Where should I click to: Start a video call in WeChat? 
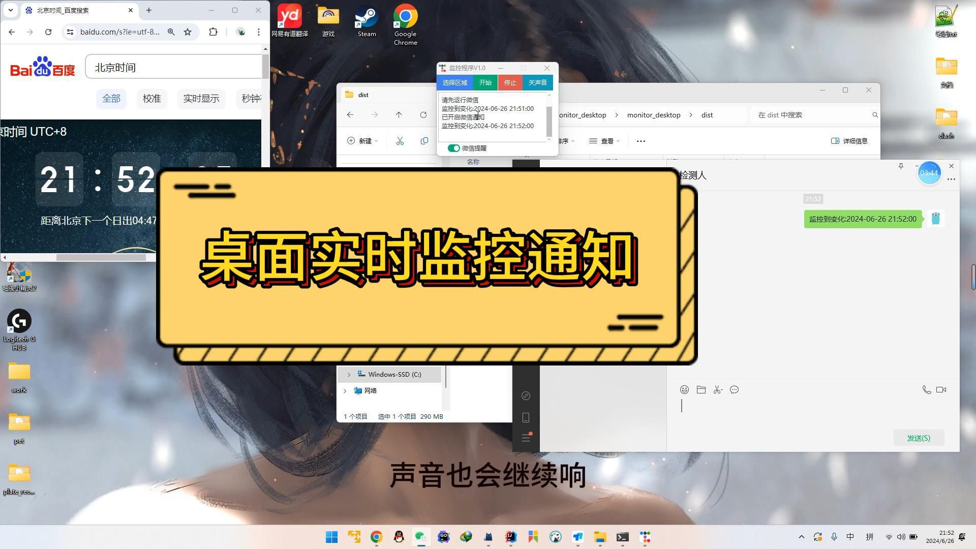(x=941, y=390)
